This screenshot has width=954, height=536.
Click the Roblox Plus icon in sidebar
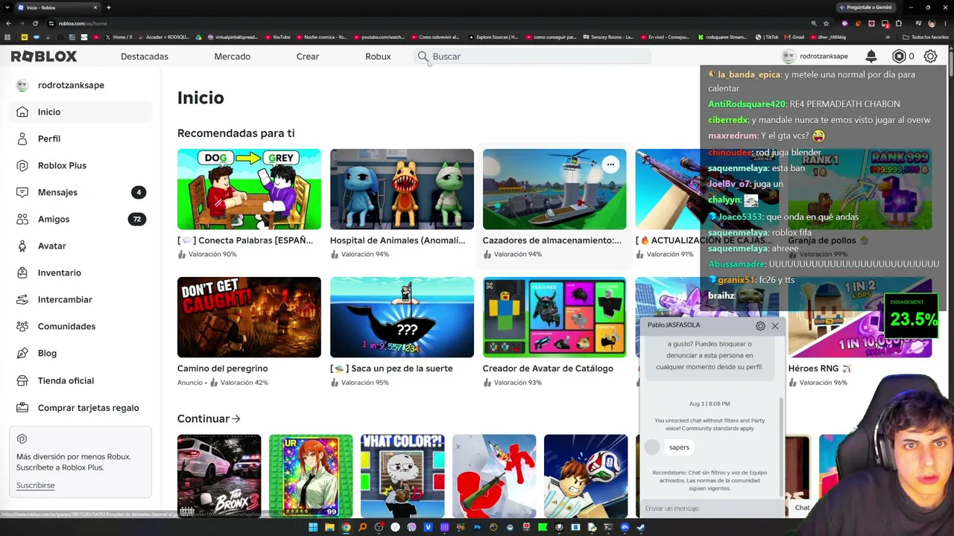[x=22, y=165]
